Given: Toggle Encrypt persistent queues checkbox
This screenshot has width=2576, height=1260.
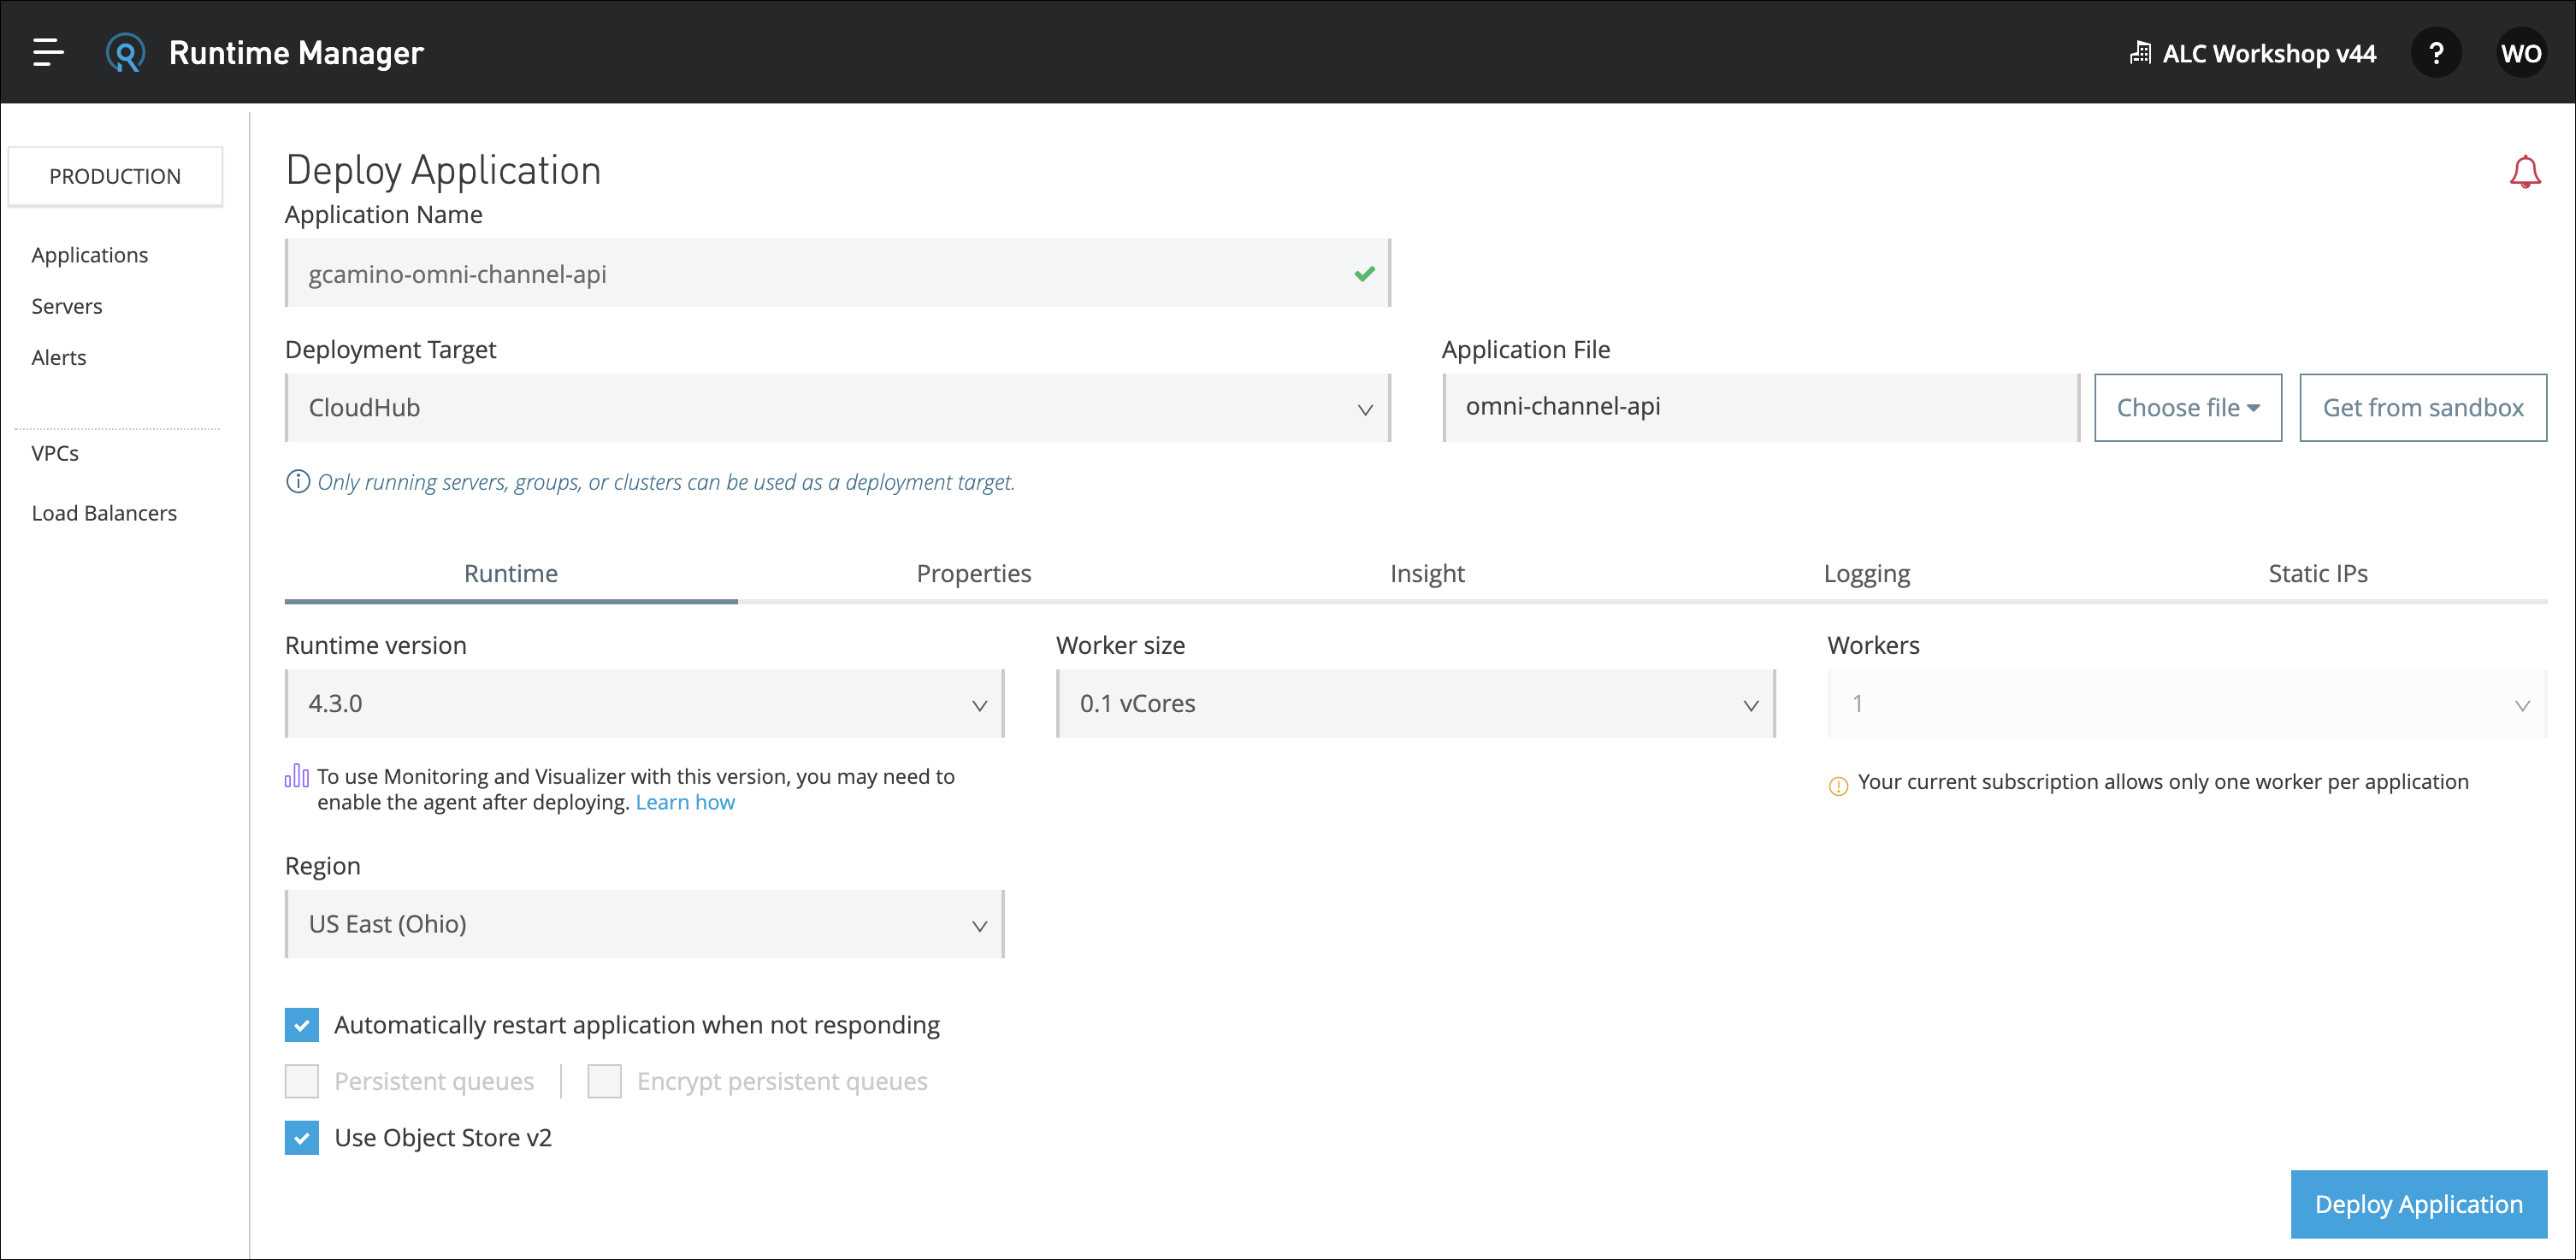Looking at the screenshot, I should coord(604,1081).
